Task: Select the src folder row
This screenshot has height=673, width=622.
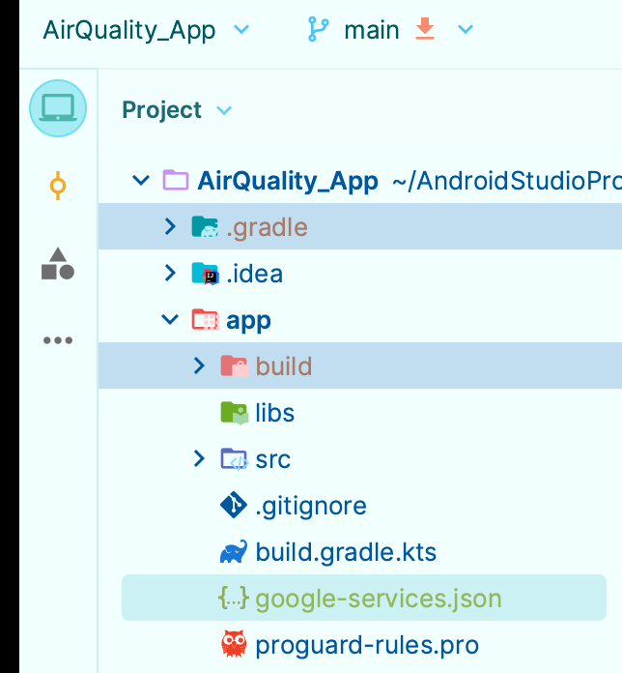Action: pos(360,459)
